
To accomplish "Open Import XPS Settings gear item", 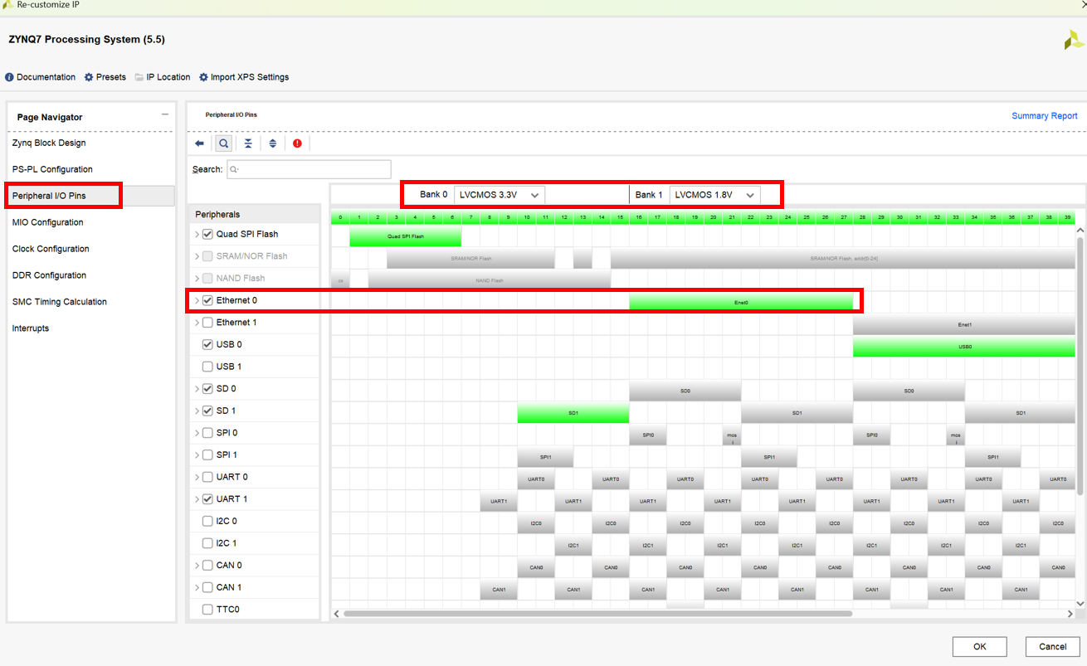I will pos(244,77).
